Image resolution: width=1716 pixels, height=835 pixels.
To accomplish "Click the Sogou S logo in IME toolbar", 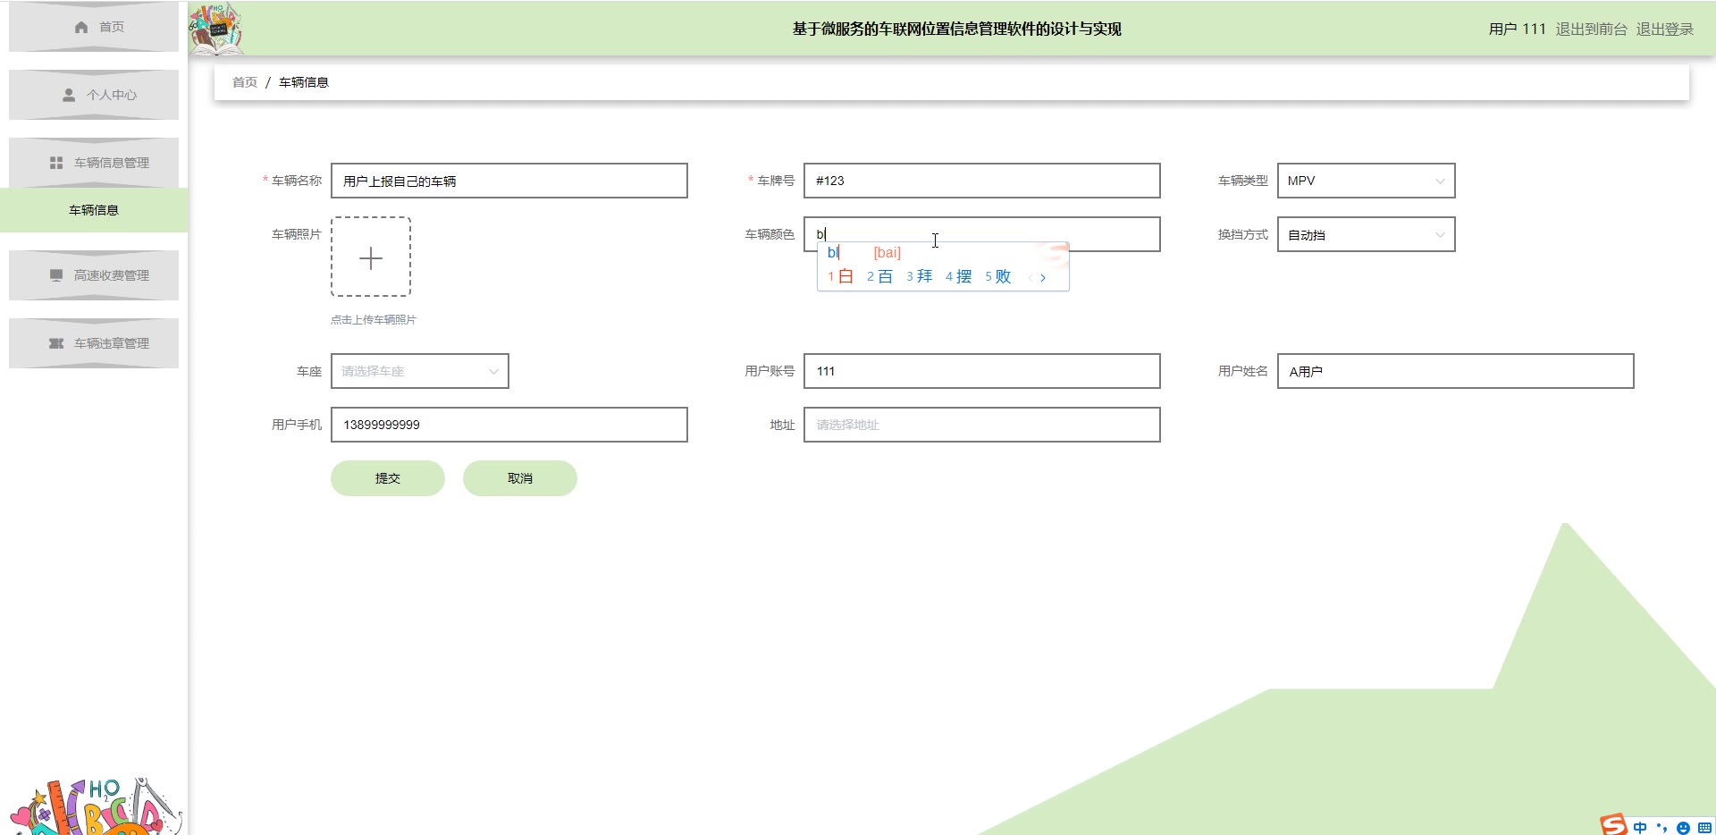I will pyautogui.click(x=1614, y=824).
